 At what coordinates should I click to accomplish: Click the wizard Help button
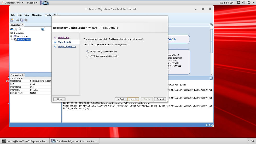(x=59, y=99)
